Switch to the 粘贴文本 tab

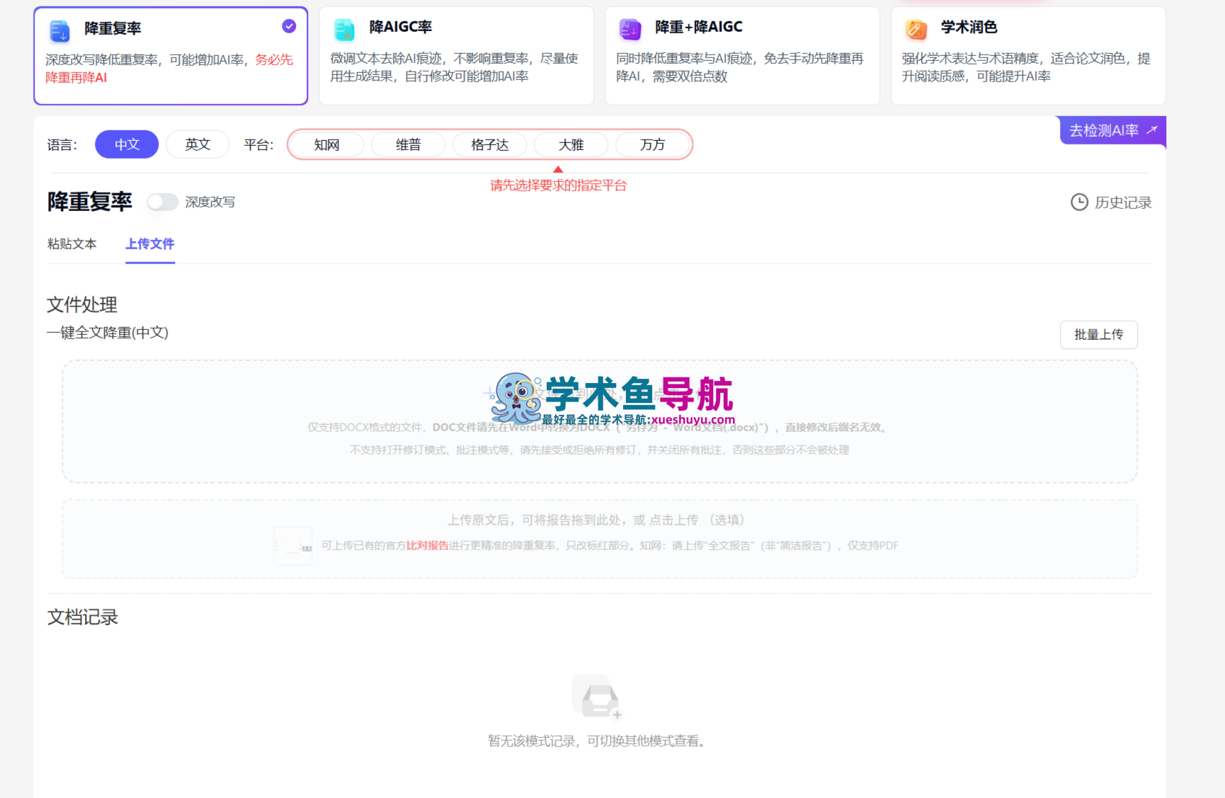(x=72, y=244)
